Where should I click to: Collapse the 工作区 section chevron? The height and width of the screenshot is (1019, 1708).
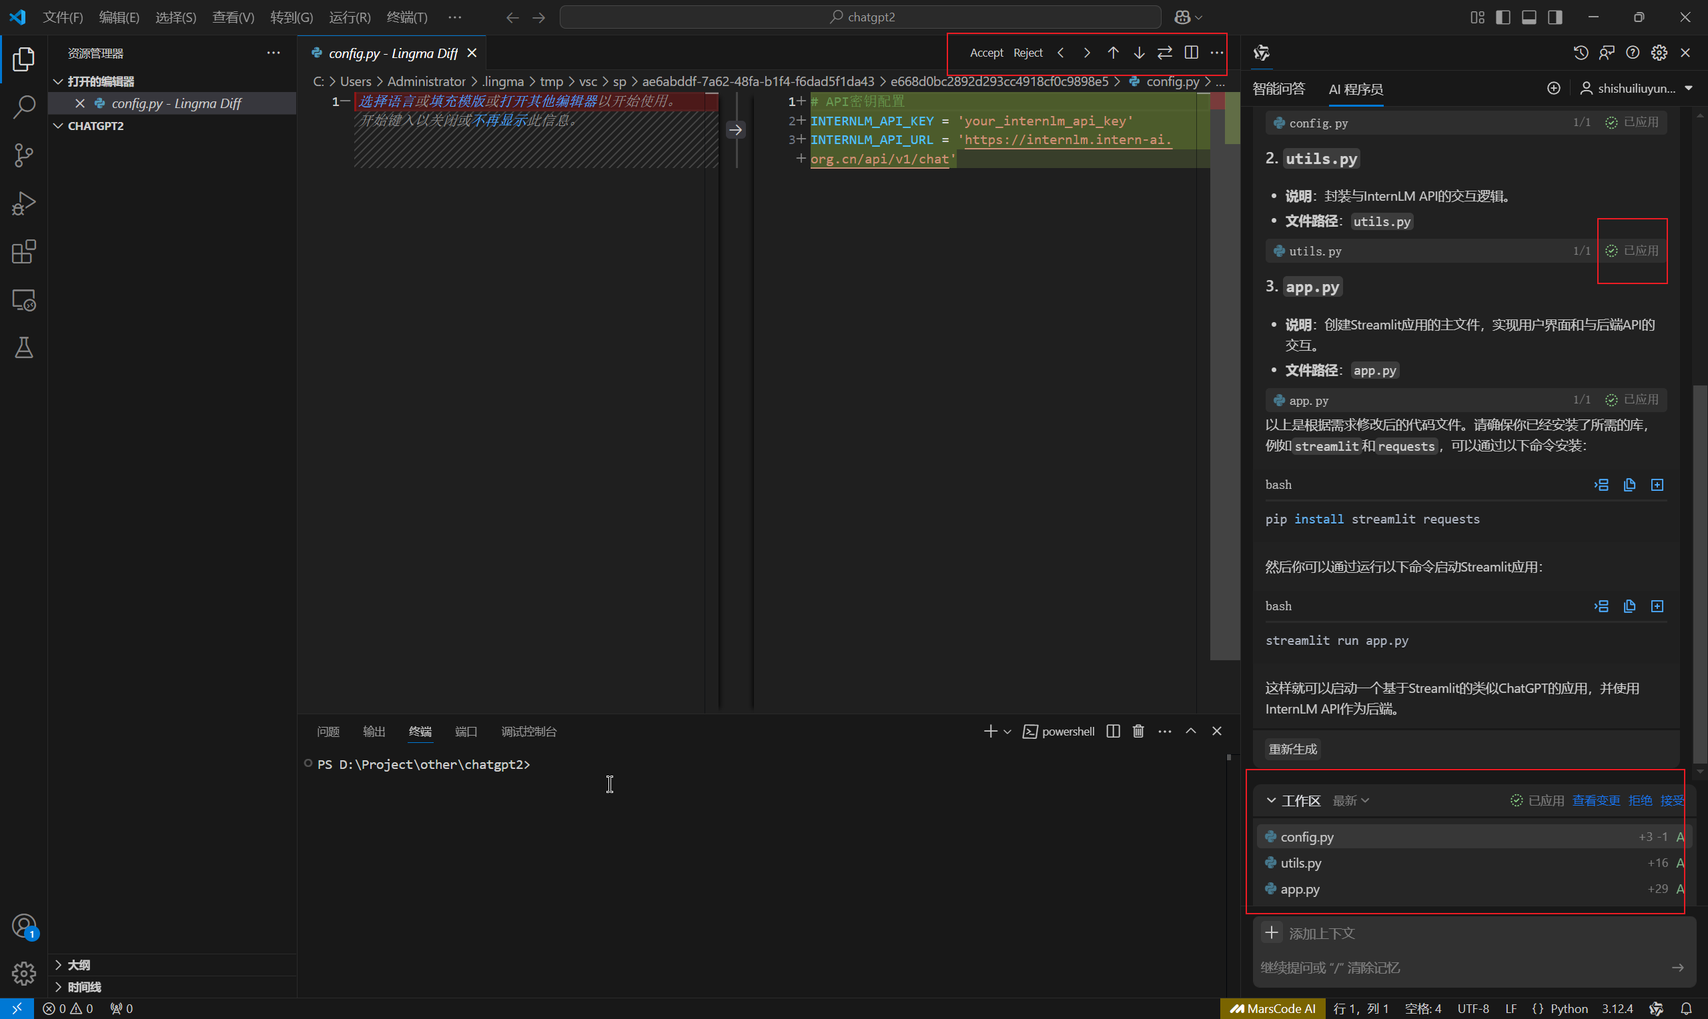(1271, 801)
